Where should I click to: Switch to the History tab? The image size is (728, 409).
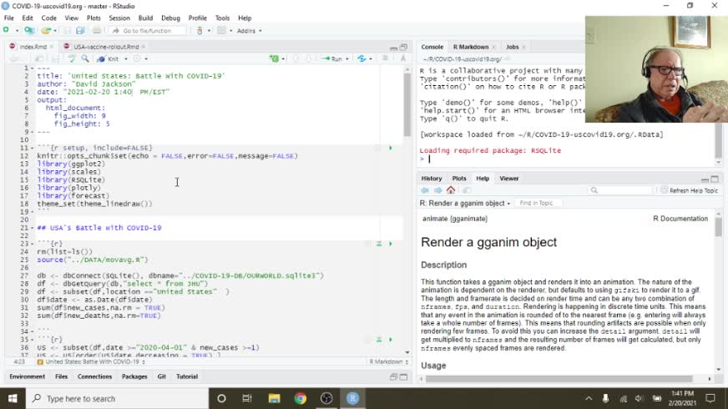click(432, 179)
